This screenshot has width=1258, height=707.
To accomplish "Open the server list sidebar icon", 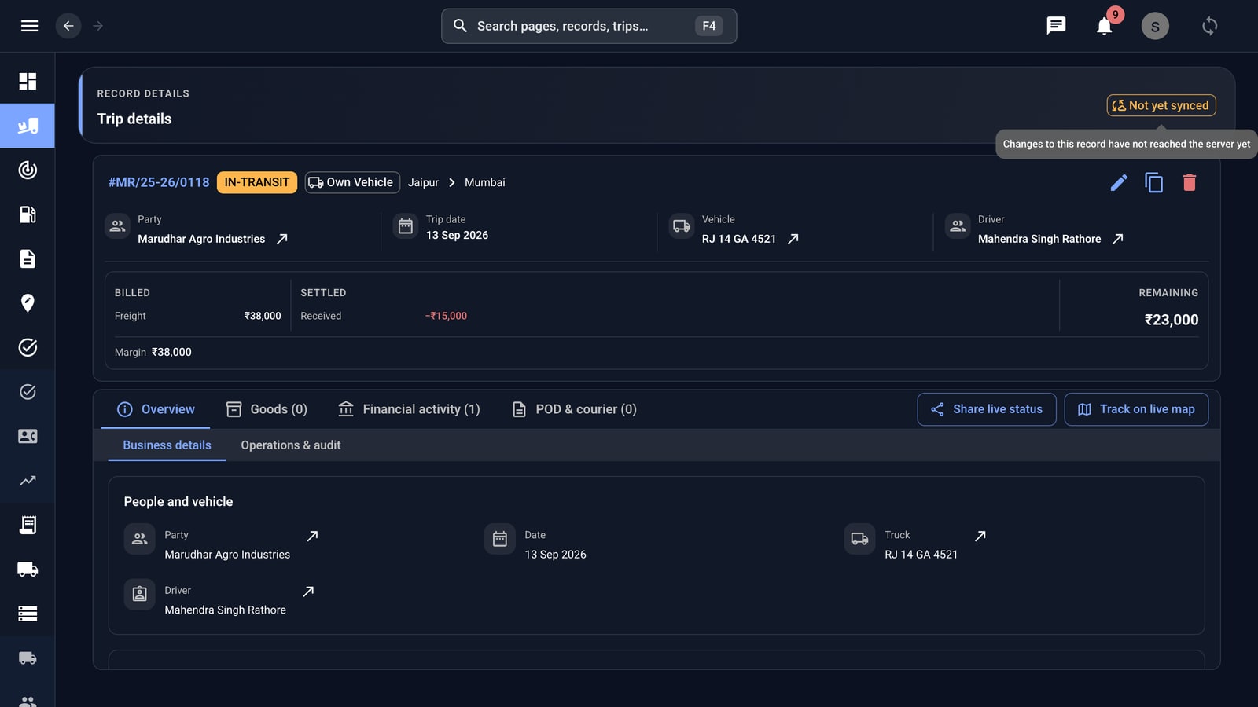I will coord(28,614).
